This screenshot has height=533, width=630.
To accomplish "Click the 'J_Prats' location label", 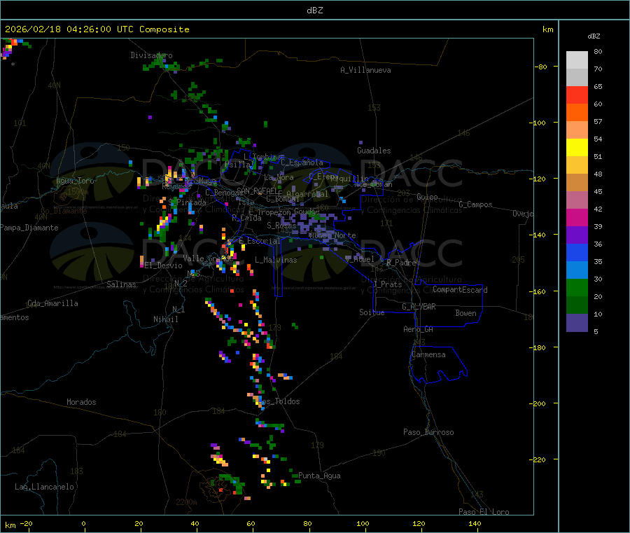I will pos(387,284).
